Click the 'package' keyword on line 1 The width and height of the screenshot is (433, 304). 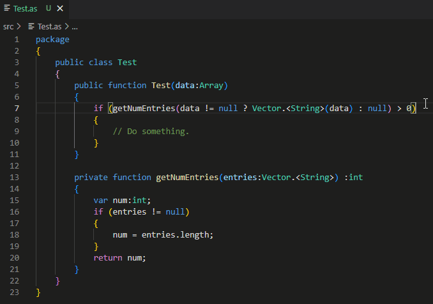click(x=52, y=40)
